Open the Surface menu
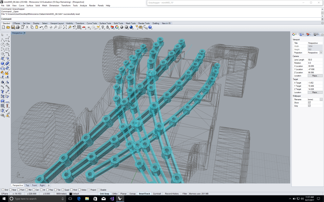Image resolution: width=324 pixels, height=202 pixels. point(30,5)
